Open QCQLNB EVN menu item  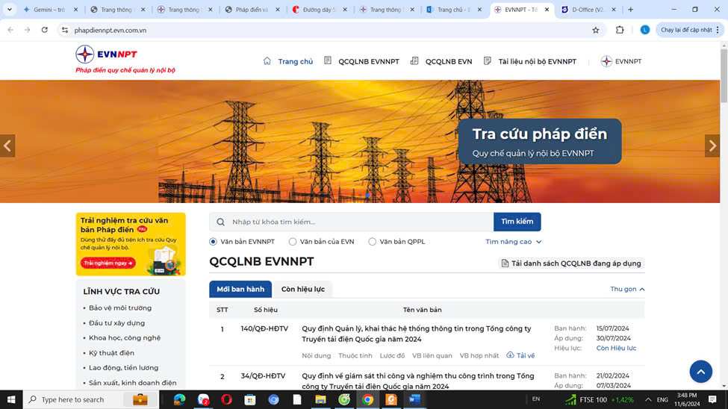coord(449,61)
